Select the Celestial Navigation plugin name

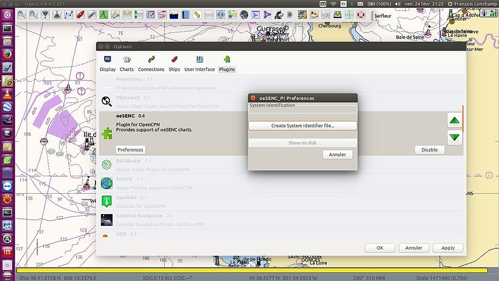[x=139, y=216]
